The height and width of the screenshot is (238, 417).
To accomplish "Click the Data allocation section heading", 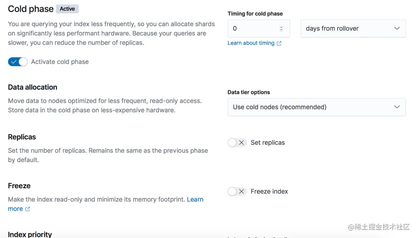I will coord(32,87).
